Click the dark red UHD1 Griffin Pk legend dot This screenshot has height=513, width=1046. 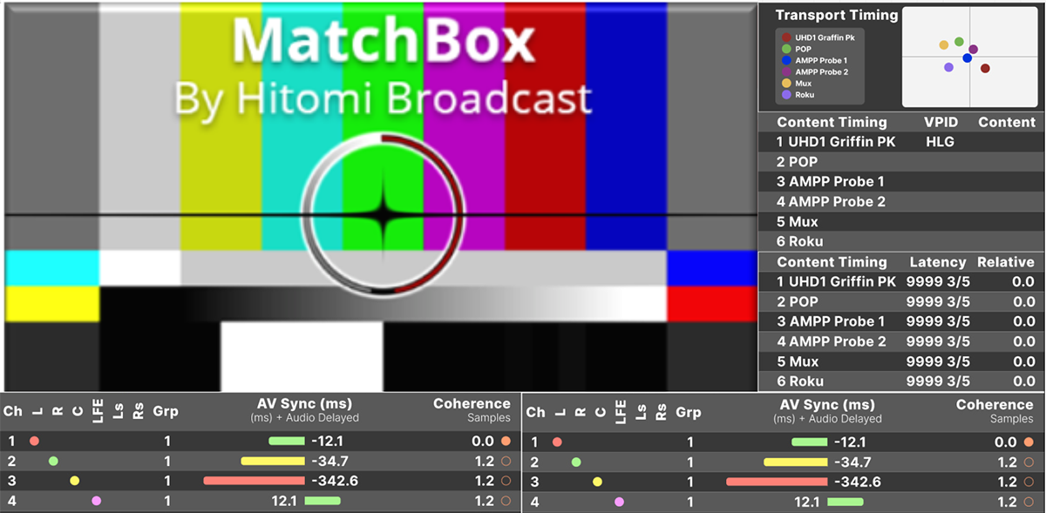click(786, 38)
